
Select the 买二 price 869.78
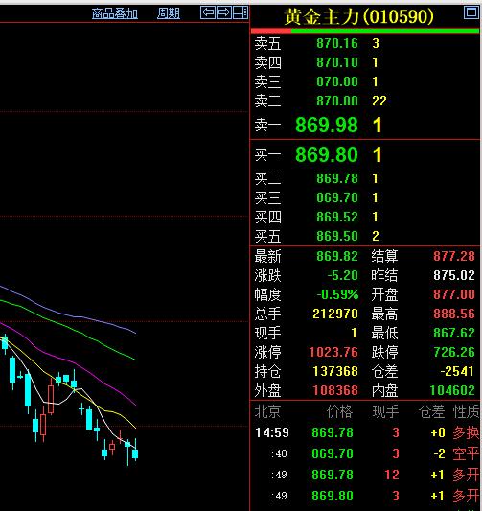coord(337,178)
